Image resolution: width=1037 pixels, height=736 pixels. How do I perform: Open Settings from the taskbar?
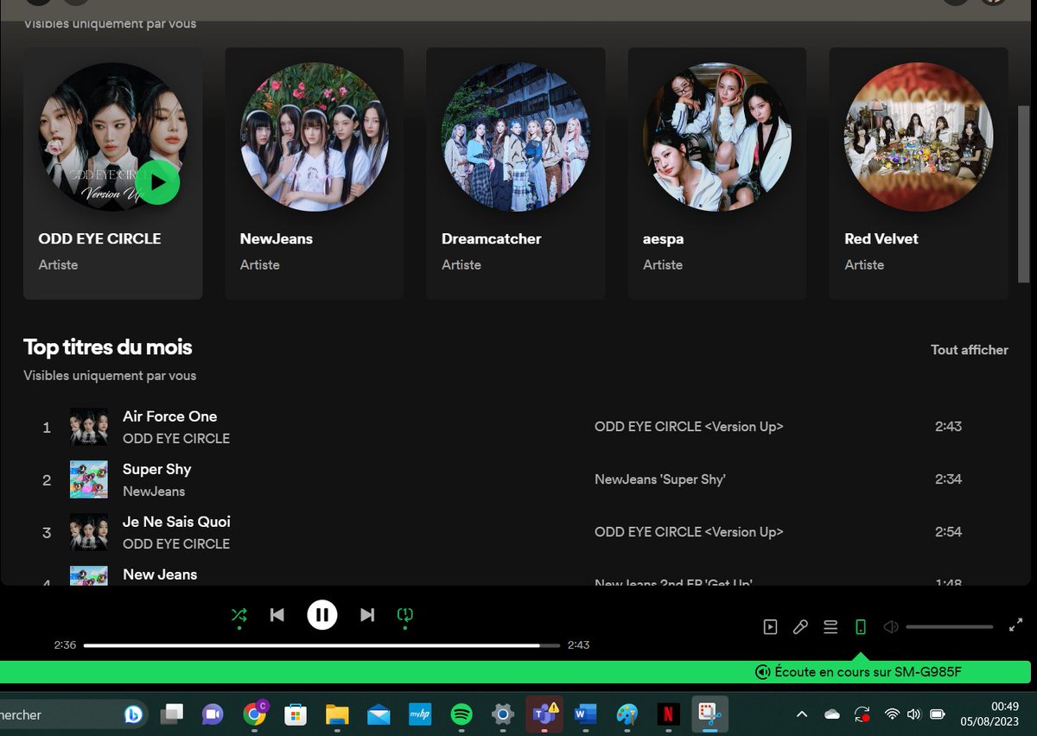click(503, 714)
